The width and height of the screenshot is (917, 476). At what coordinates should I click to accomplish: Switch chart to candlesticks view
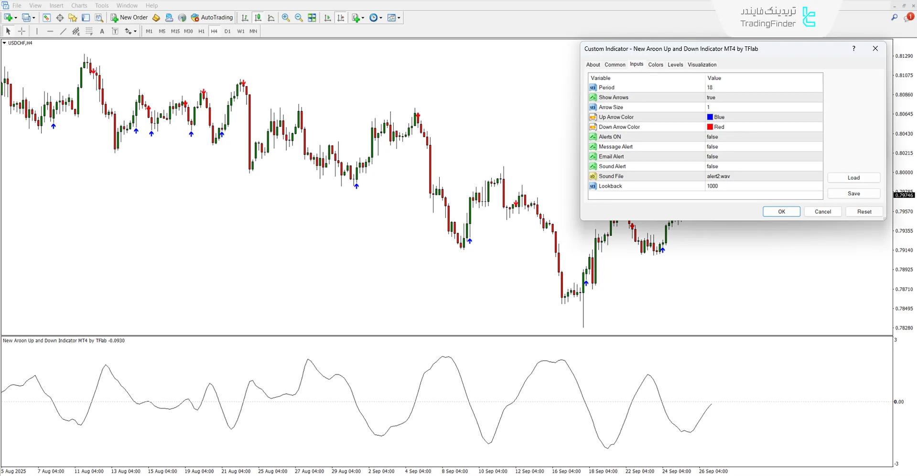258,18
